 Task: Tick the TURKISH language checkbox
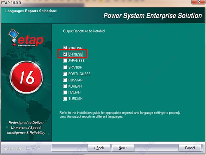click(x=65, y=98)
